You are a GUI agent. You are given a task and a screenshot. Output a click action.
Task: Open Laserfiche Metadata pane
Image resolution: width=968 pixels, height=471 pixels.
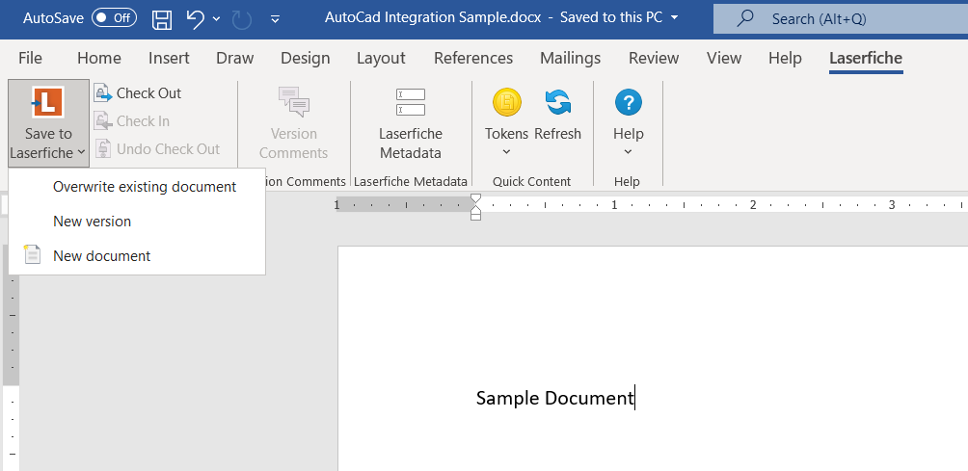pyautogui.click(x=410, y=124)
